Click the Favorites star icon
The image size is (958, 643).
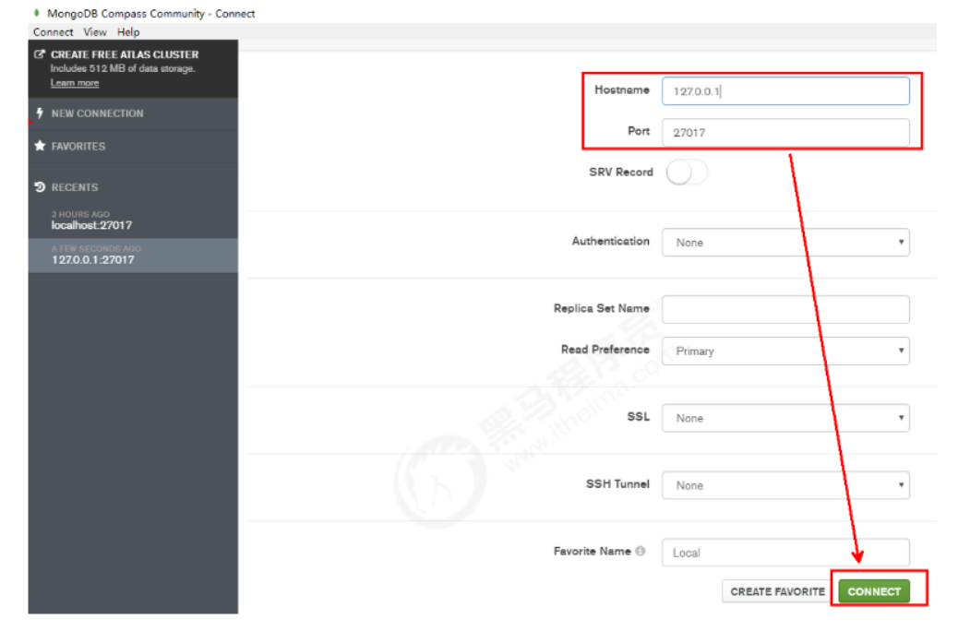[x=41, y=146]
